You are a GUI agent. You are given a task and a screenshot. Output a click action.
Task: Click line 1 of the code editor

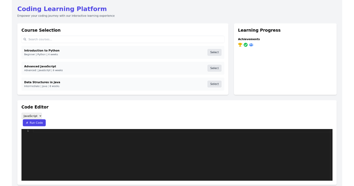click(88, 130)
